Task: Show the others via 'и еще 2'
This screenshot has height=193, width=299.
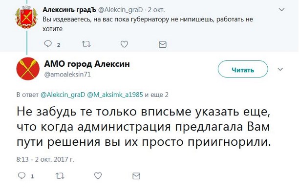Action: (x=156, y=95)
